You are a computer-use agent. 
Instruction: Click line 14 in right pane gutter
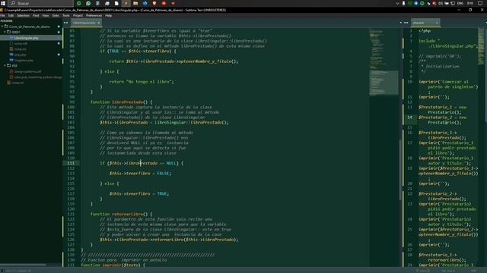click(x=410, y=118)
